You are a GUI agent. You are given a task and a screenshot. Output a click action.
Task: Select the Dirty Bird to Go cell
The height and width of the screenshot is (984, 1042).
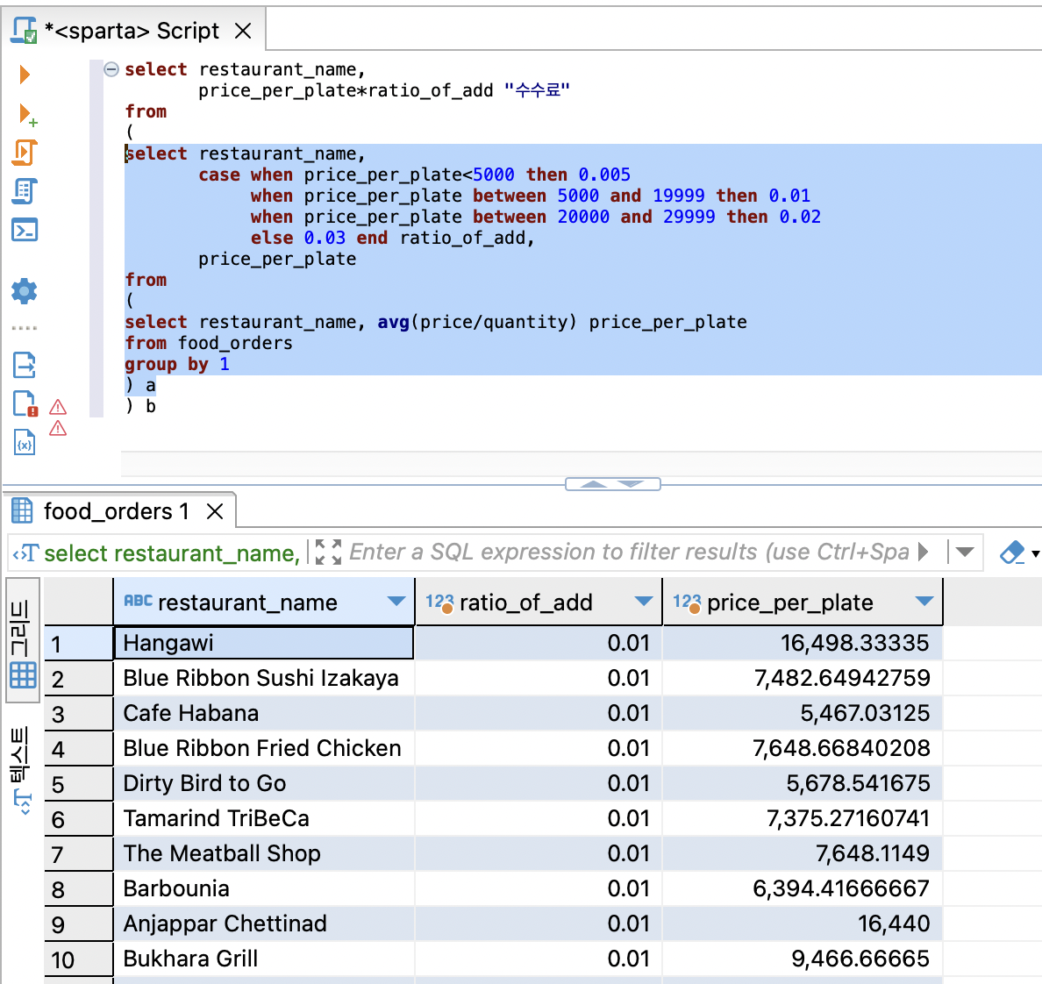[264, 784]
